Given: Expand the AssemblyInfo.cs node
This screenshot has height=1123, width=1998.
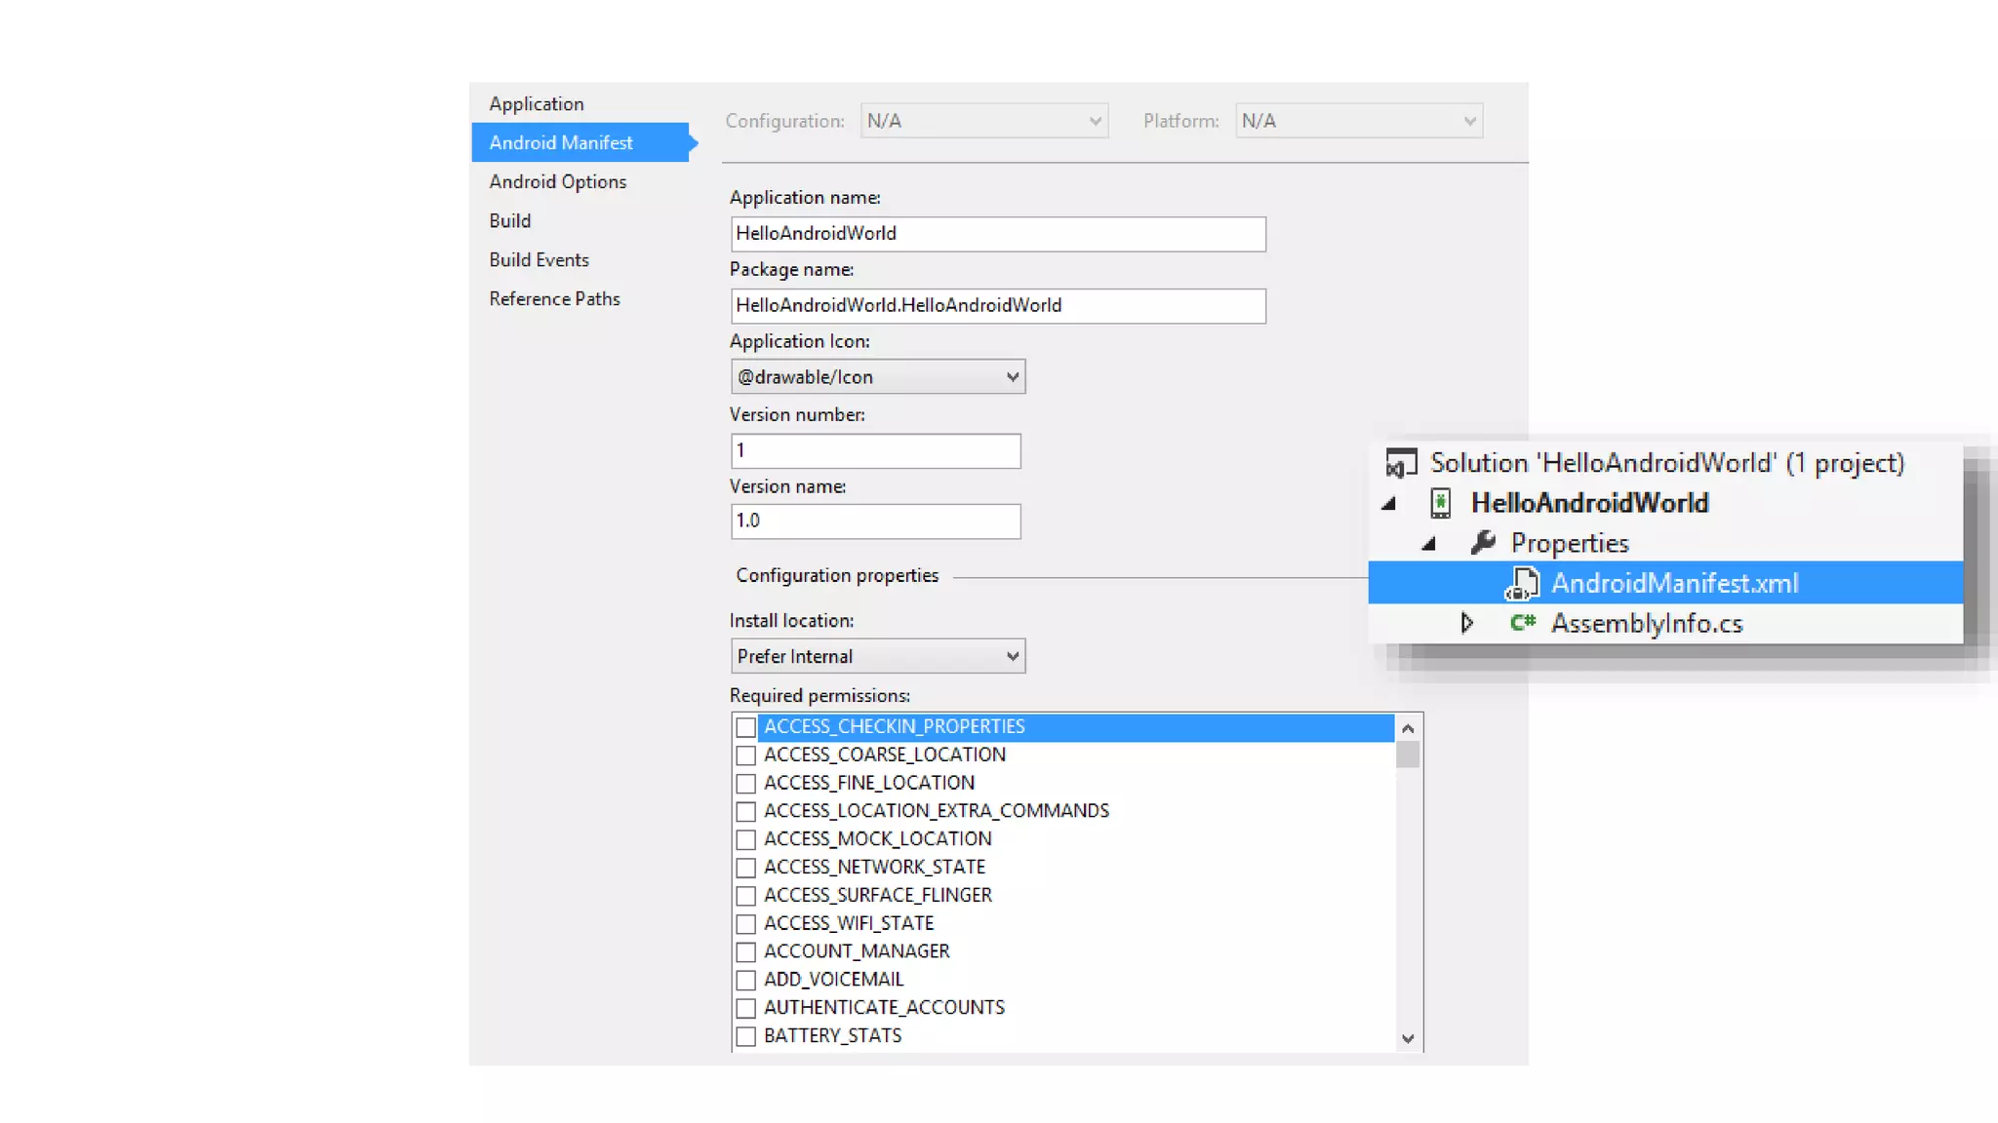Looking at the screenshot, I should (x=1466, y=622).
